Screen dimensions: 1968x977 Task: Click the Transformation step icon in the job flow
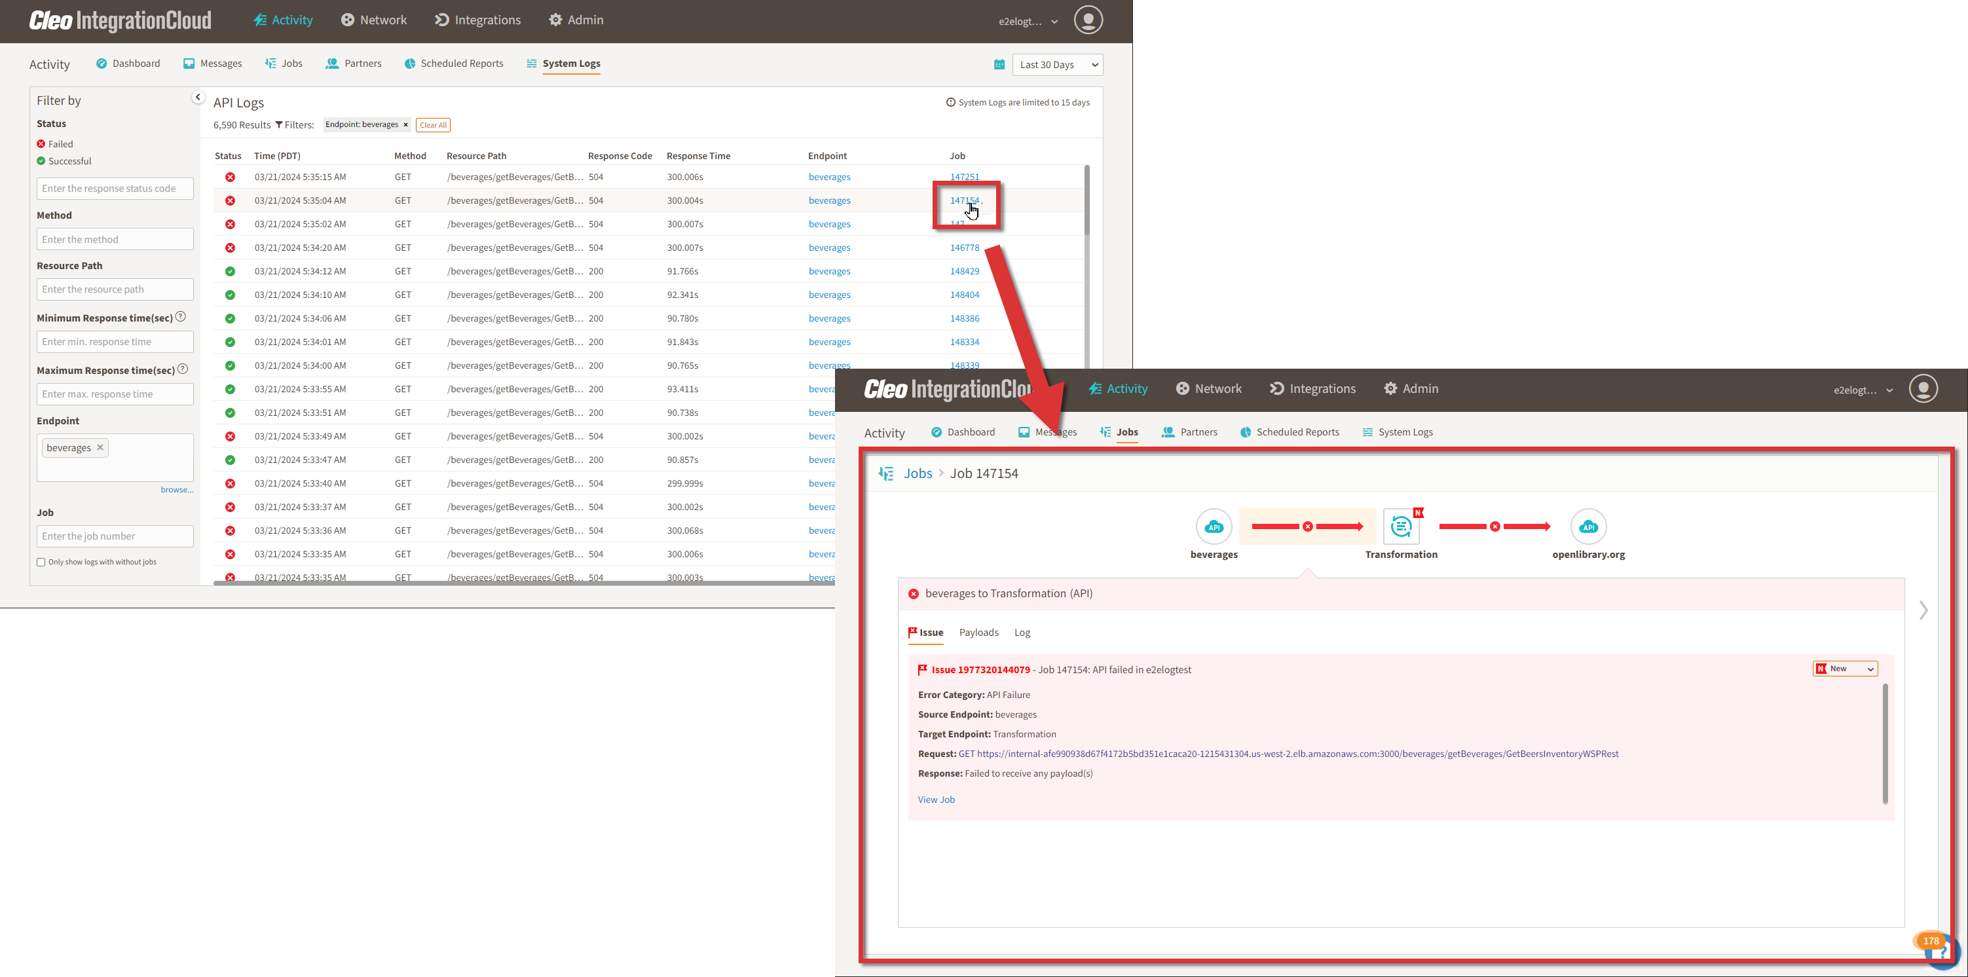click(1401, 526)
